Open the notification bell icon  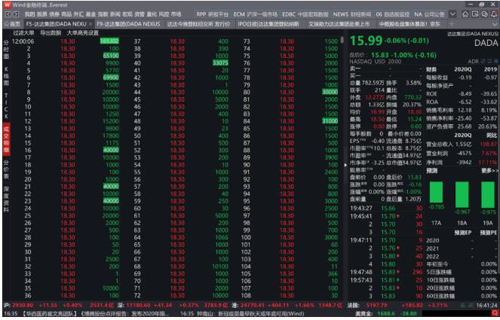tap(494, 14)
